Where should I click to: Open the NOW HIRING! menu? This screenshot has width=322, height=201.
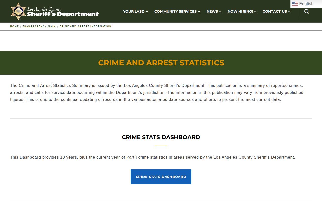tap(240, 11)
